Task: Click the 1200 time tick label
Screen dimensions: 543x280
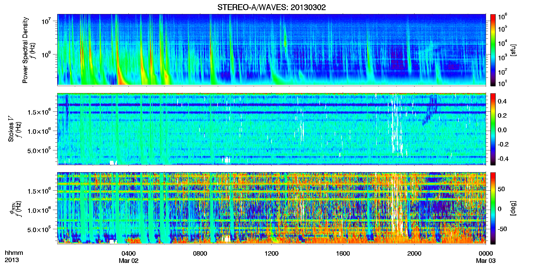Action: click(271, 253)
